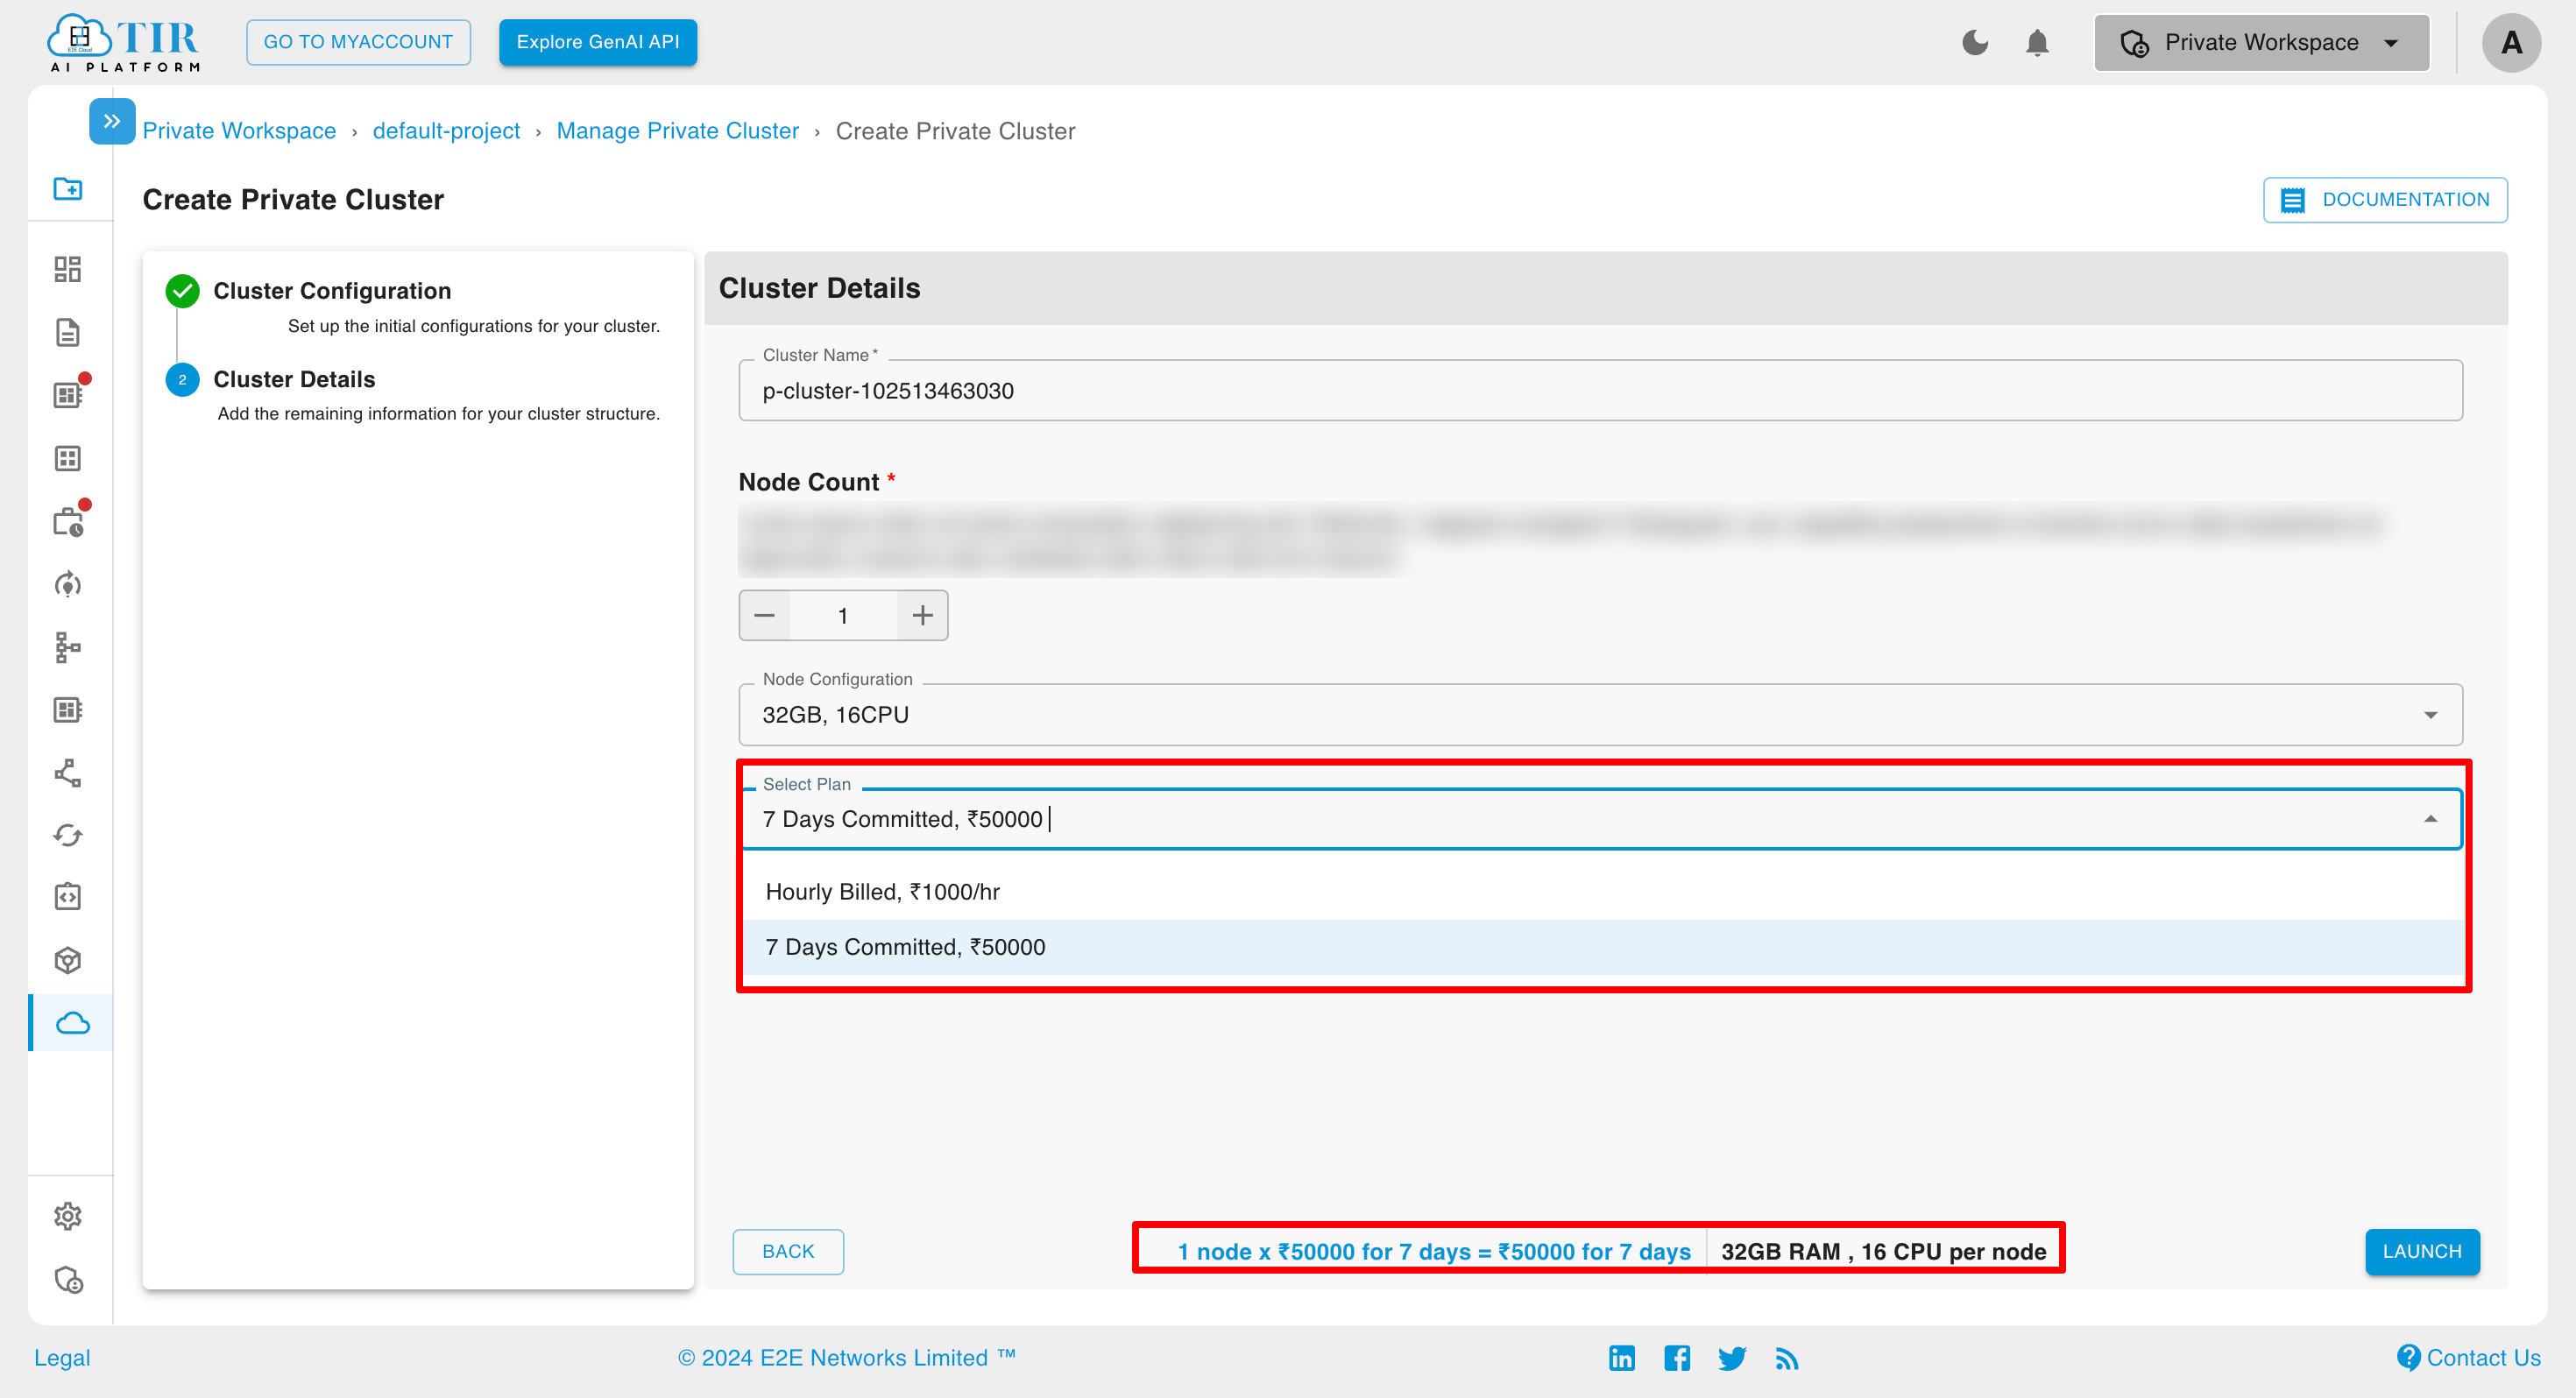Image resolution: width=2576 pixels, height=1398 pixels.
Task: Open the circular sync arrows sidebar icon
Action: point(68,835)
